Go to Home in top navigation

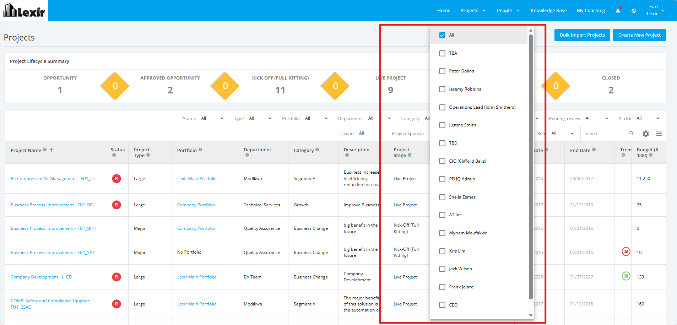(444, 11)
